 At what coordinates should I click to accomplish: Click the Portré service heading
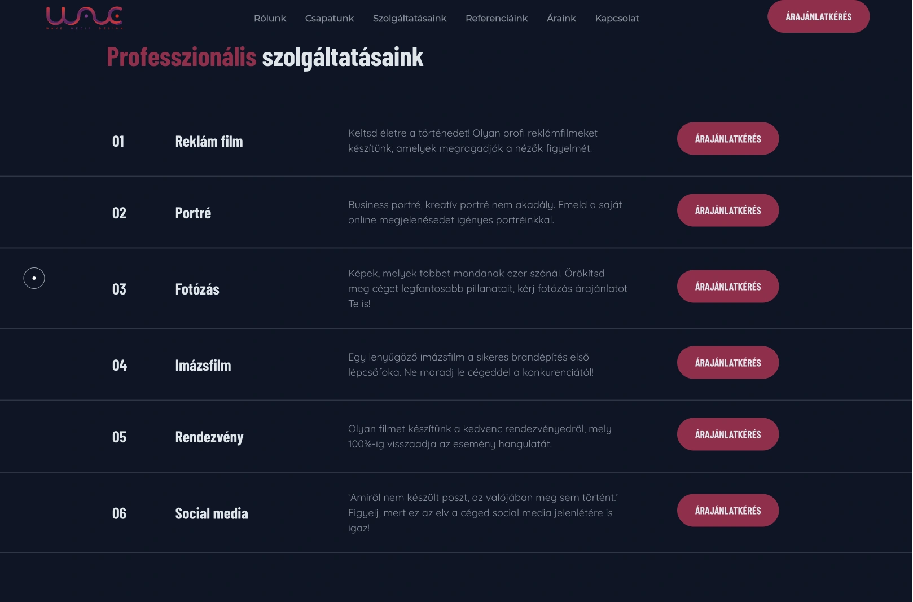click(193, 213)
